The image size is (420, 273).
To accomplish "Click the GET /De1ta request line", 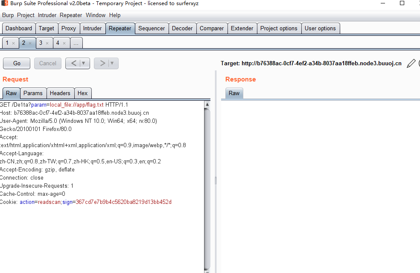I will pos(64,105).
